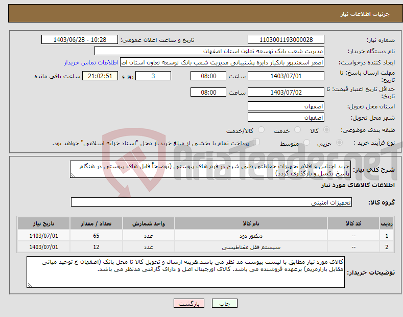Screen dimensions: 403x317
Task: Click the تاریخ نیاز column header
Action: [x=44, y=223]
